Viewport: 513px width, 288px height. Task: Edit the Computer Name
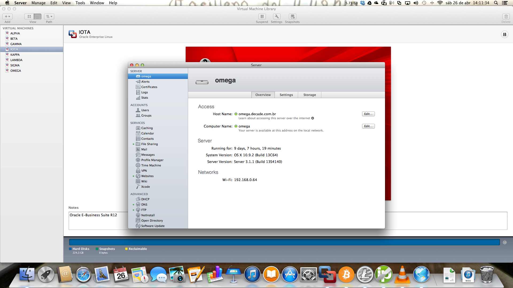[368, 126]
